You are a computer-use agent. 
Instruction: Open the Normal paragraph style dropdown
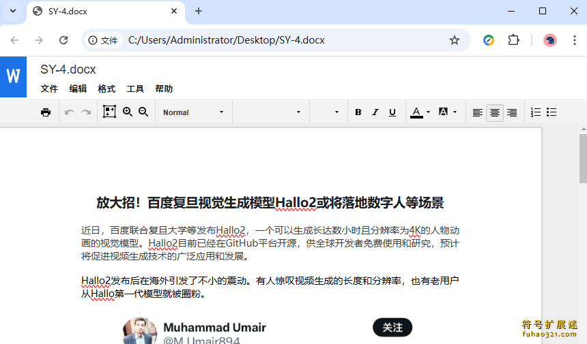(x=194, y=112)
